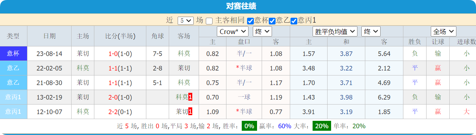Click the 意杯 league cell for 23-08-14
This screenshot has height=135, width=476.
point(14,54)
